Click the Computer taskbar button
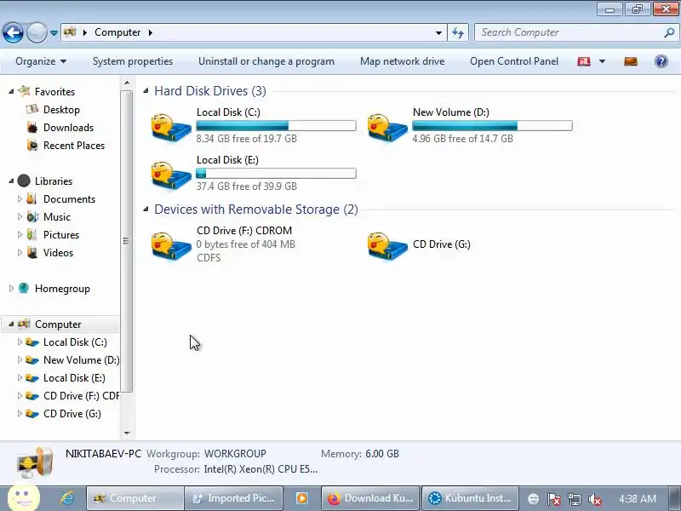 tap(134, 498)
